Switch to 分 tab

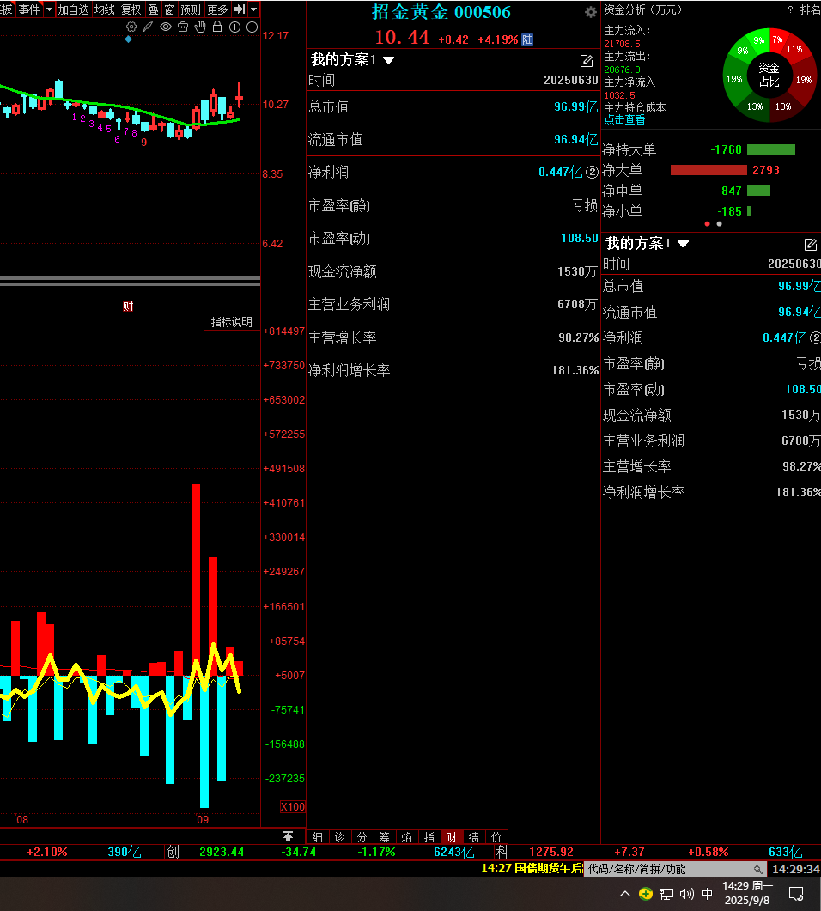(x=362, y=837)
